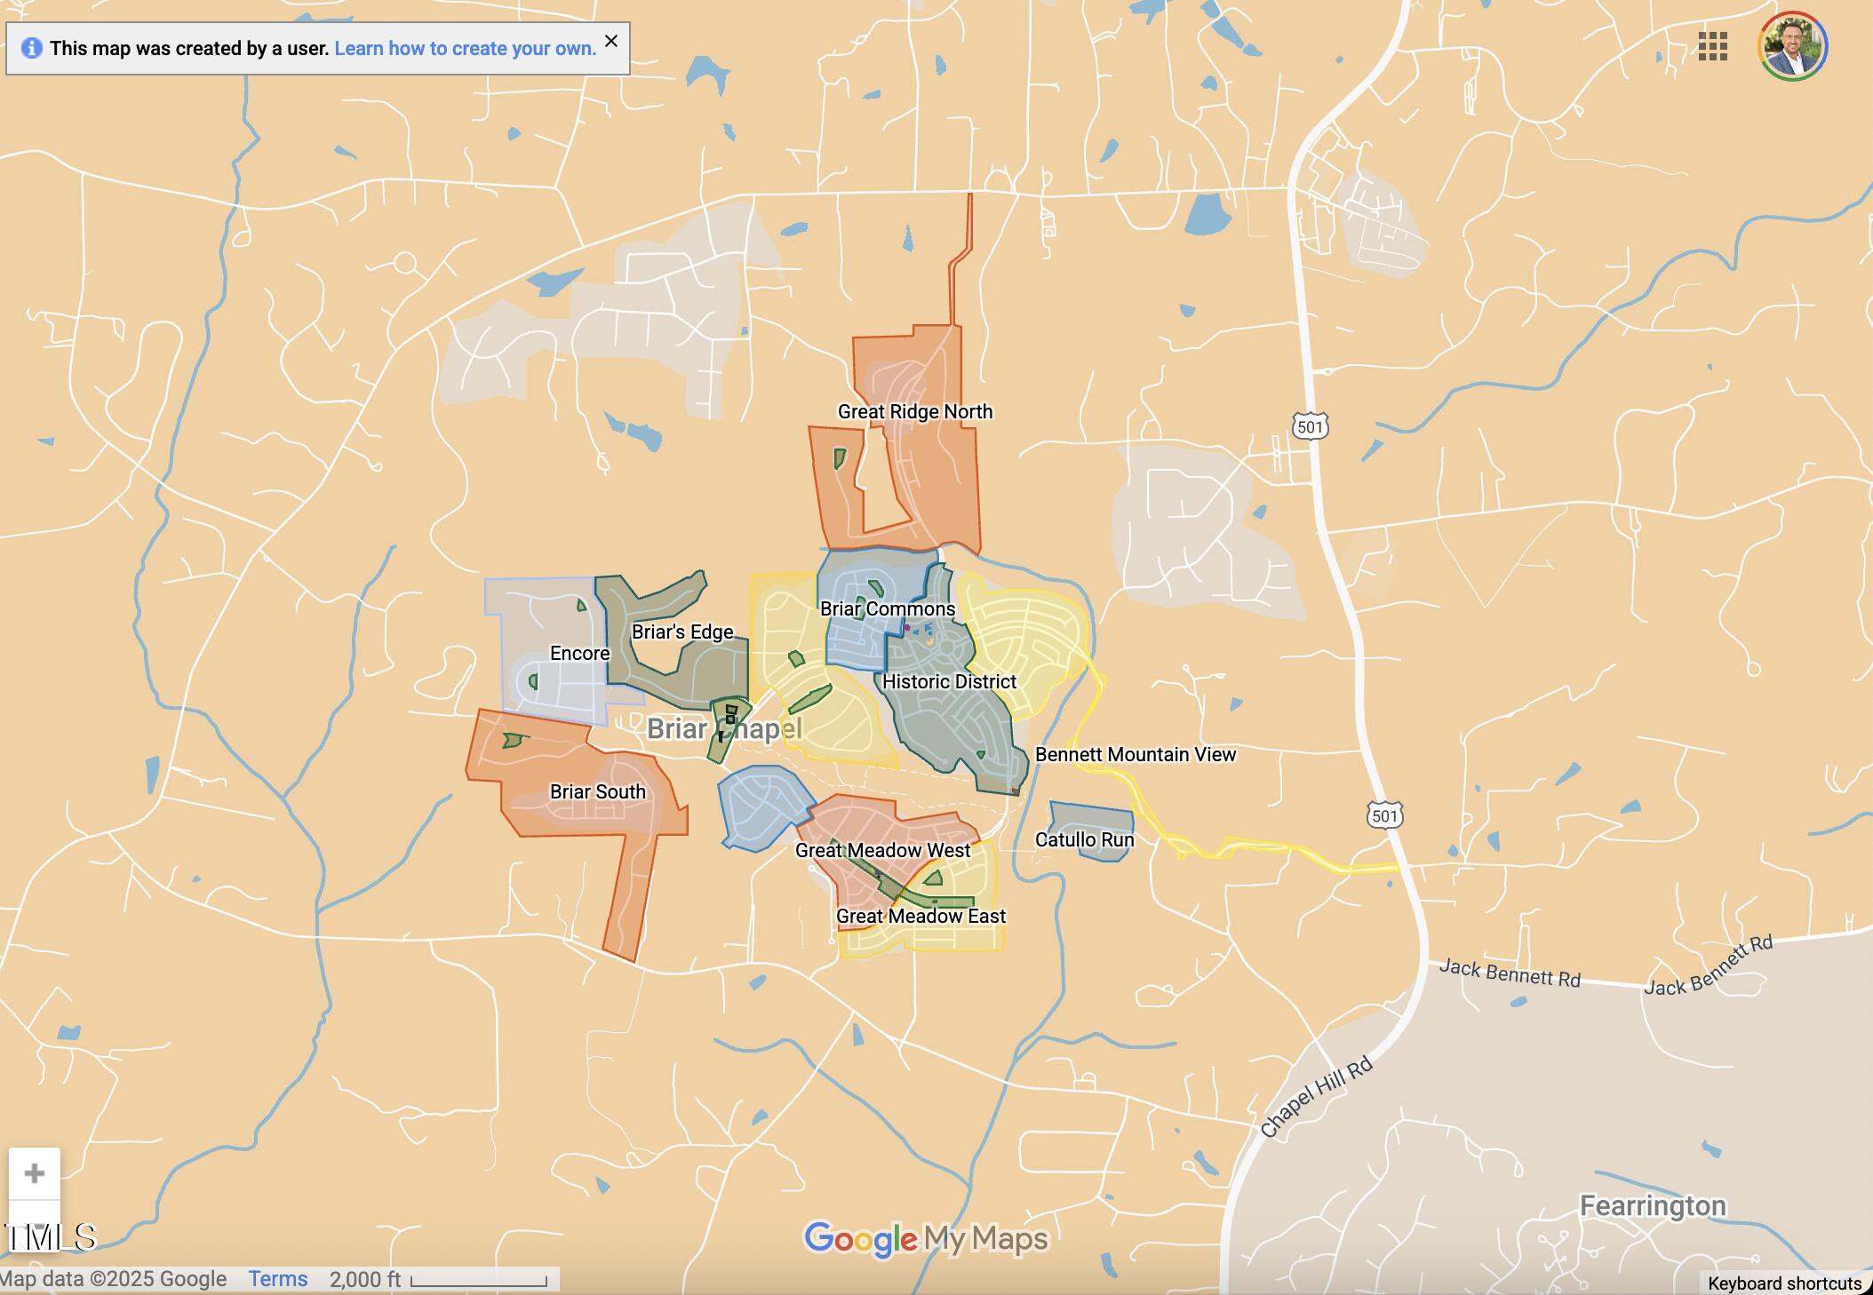Zoom in with the plus button
Screen dimensions: 1873x1295
pyautogui.click(x=35, y=1173)
